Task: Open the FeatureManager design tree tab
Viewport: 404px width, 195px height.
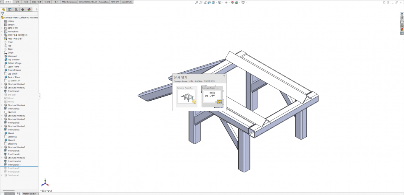Action: click(4, 10)
